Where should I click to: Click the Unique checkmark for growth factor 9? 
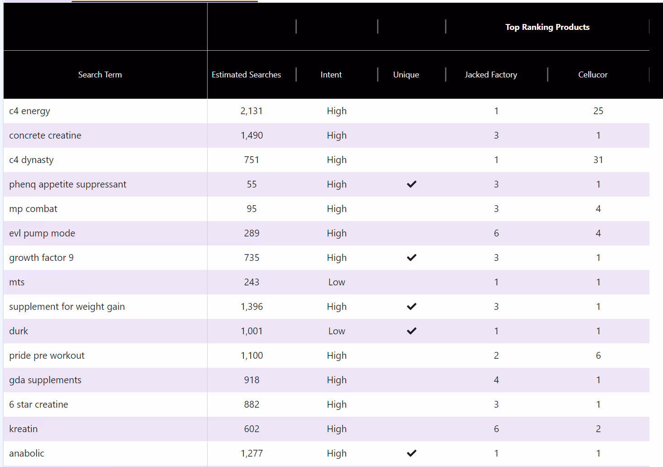[411, 258]
